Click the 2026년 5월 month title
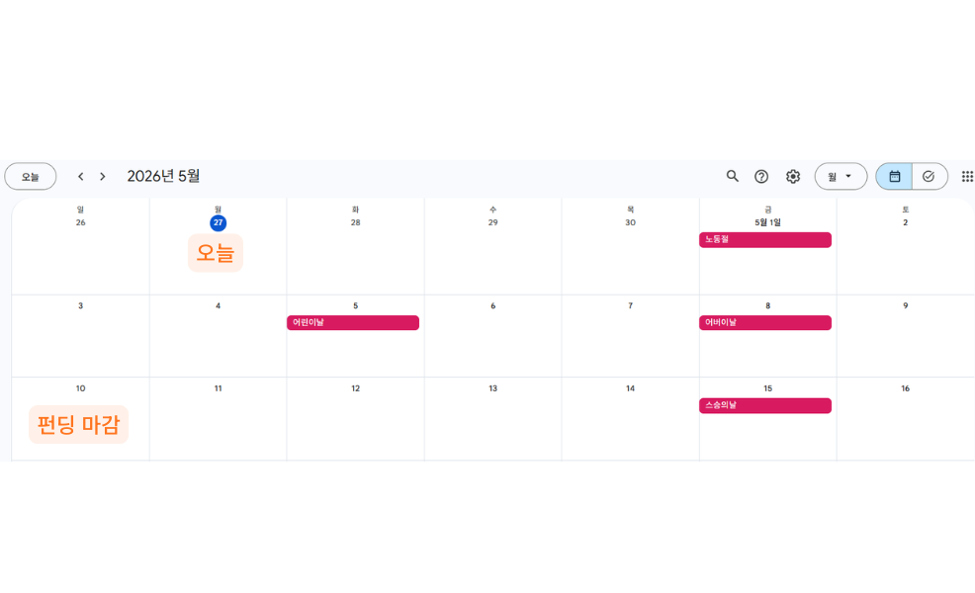Viewport: 975px width, 593px height. (163, 177)
